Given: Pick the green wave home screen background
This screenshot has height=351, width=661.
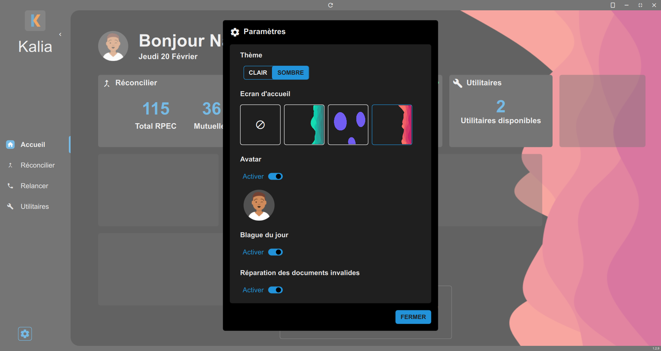Looking at the screenshot, I should [304, 125].
